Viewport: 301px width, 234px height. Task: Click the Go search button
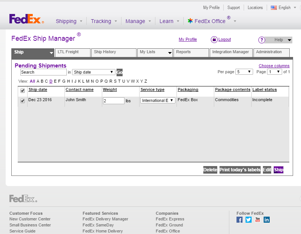point(120,72)
